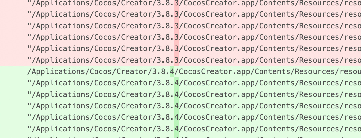The height and width of the screenshot is (138, 361).
Task: Click the highlighted 4 in the unquoted added line
Action: [172, 72]
